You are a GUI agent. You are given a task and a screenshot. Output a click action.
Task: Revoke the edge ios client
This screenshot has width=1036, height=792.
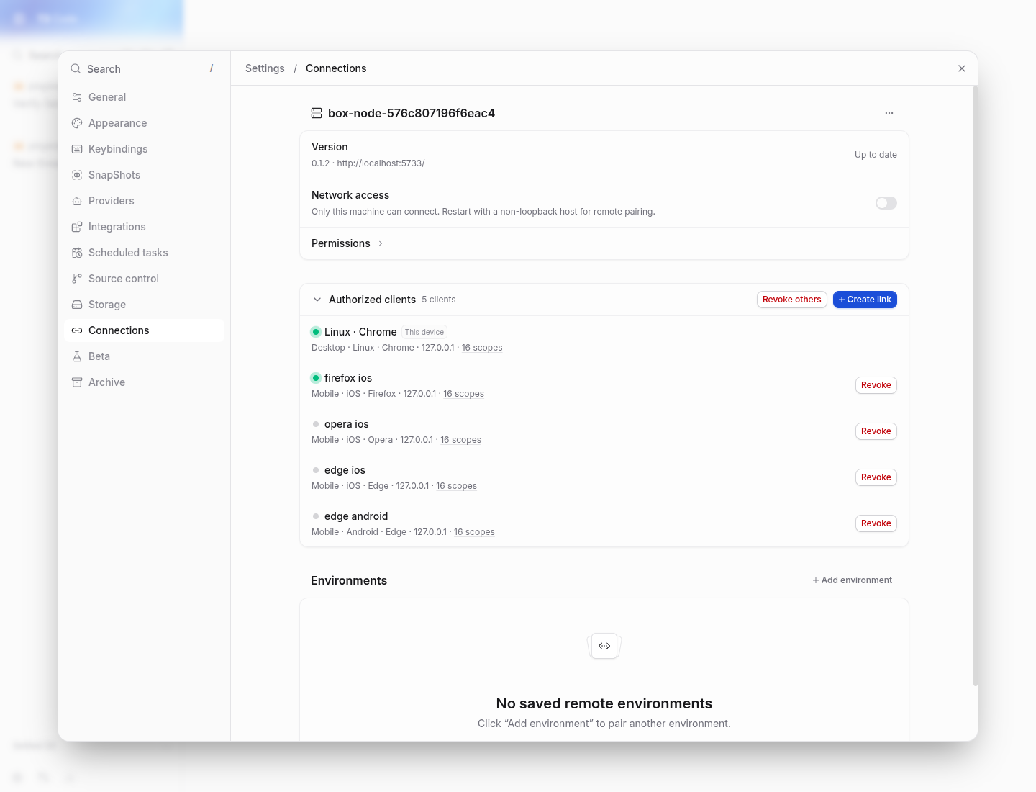876,477
